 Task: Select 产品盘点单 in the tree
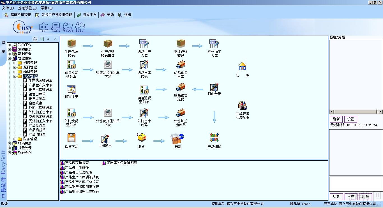tap(37, 126)
